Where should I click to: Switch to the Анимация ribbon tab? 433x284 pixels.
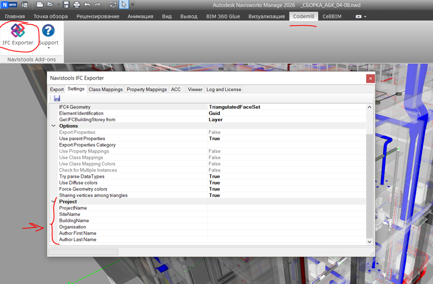click(140, 16)
